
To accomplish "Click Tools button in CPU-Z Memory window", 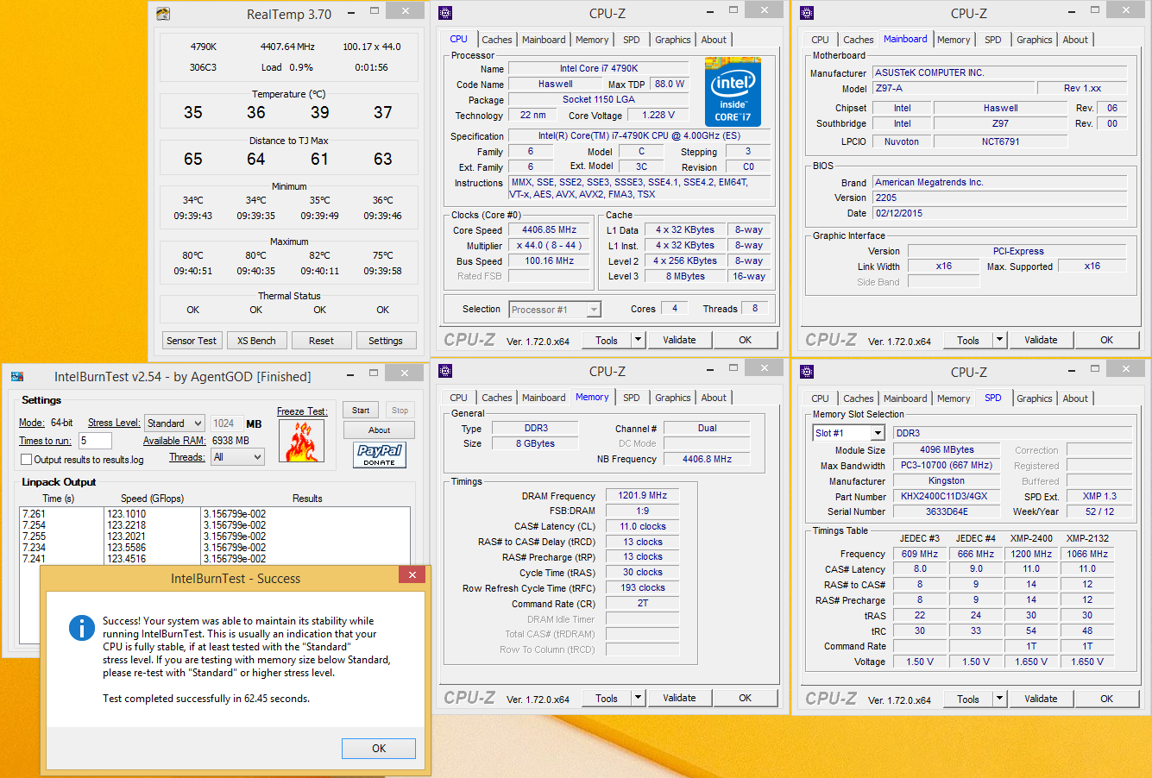I will coord(607,698).
